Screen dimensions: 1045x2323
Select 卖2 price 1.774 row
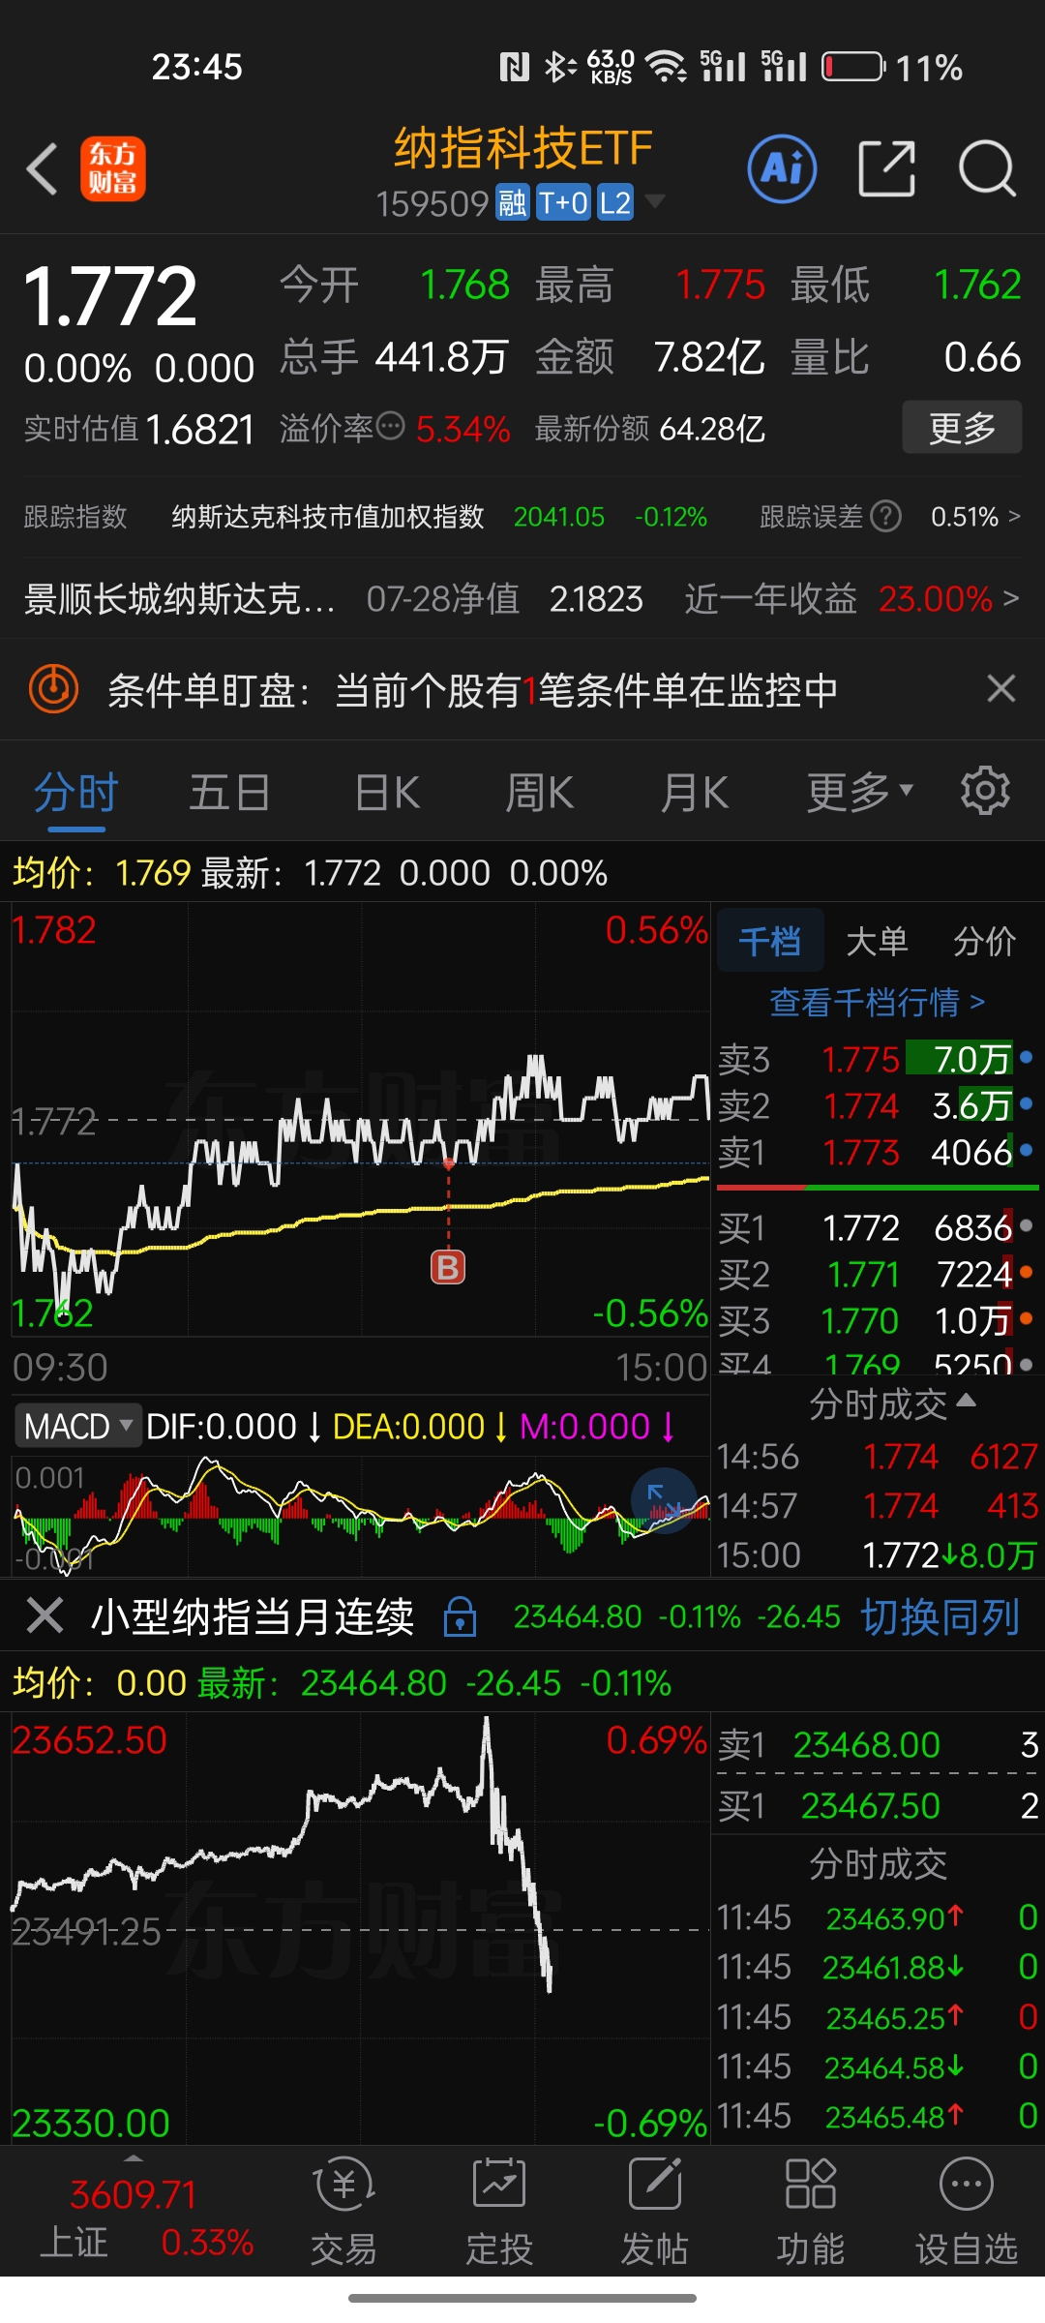[x=878, y=1105]
